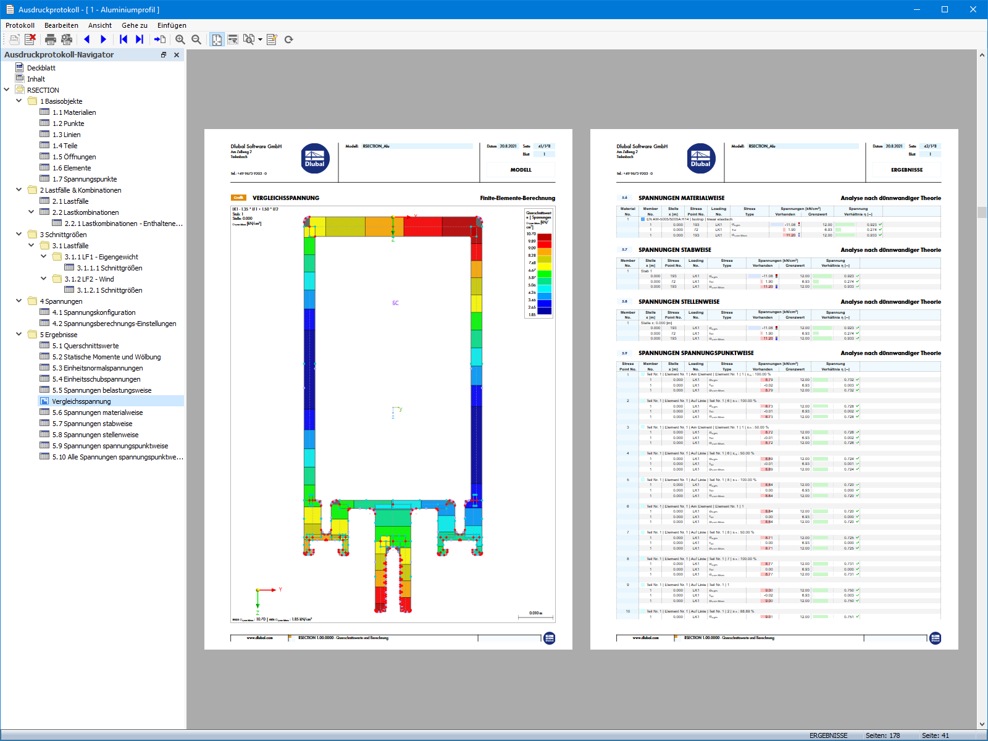Collapse the 4 Spannungen folder
This screenshot has width=988, height=741.
[19, 301]
